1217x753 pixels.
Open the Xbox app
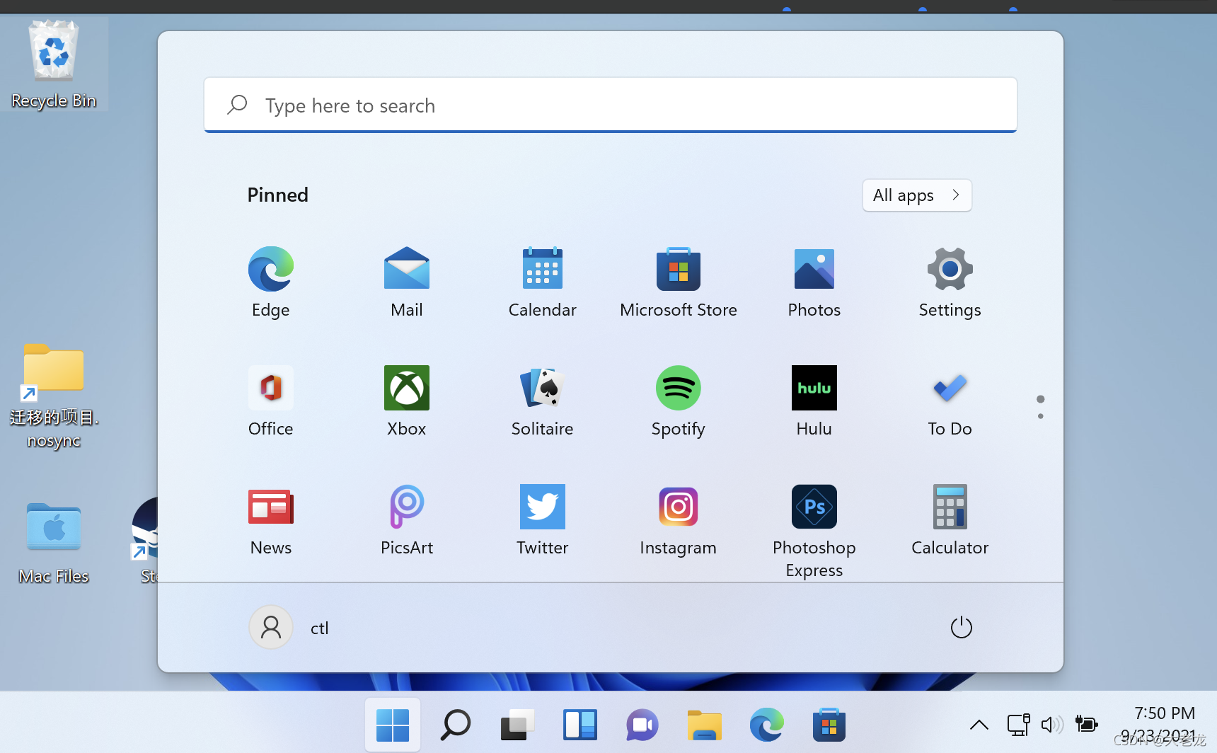(407, 401)
